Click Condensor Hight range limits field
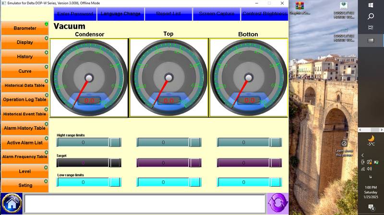 pos(89,142)
